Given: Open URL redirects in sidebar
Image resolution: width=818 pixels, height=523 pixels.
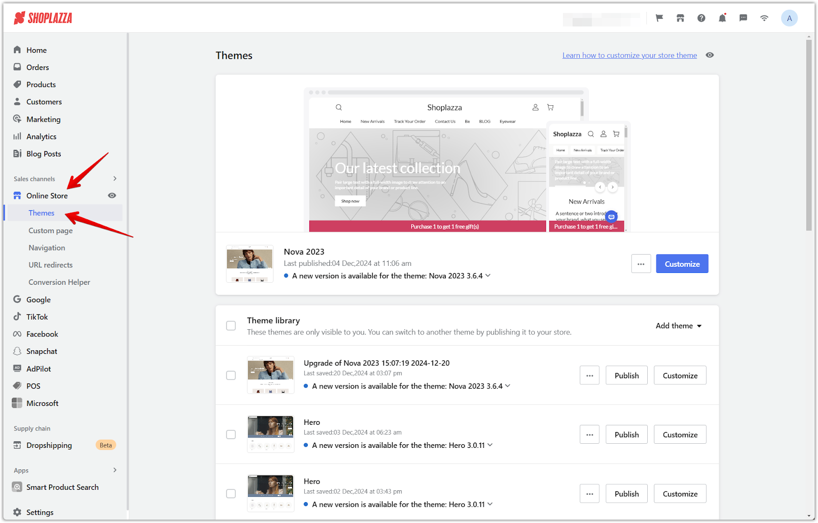Looking at the screenshot, I should click(x=51, y=265).
